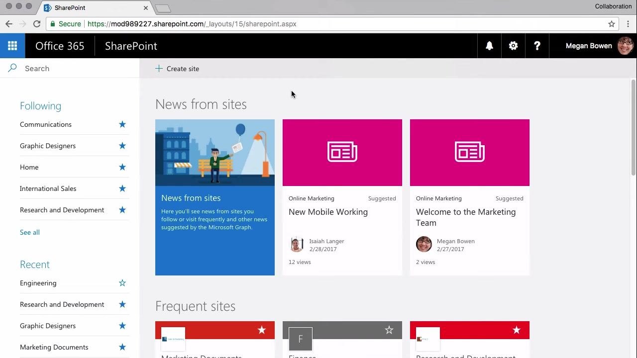Image resolution: width=637 pixels, height=358 pixels.
Task: Click the page vertical scrollbar
Action: point(634,127)
